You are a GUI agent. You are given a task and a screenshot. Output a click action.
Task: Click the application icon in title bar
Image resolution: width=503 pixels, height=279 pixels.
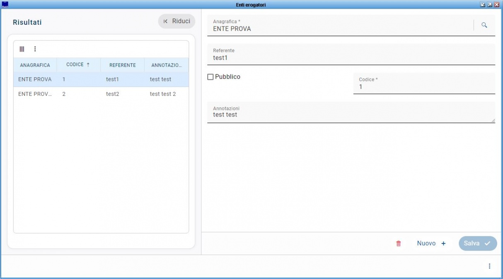[x=5, y=5]
